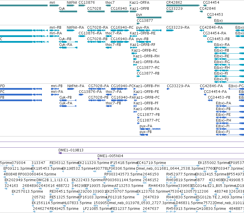Select transcript E(bx)-RG
Viewport: 244px width, 213px height.
(x=229, y=65)
